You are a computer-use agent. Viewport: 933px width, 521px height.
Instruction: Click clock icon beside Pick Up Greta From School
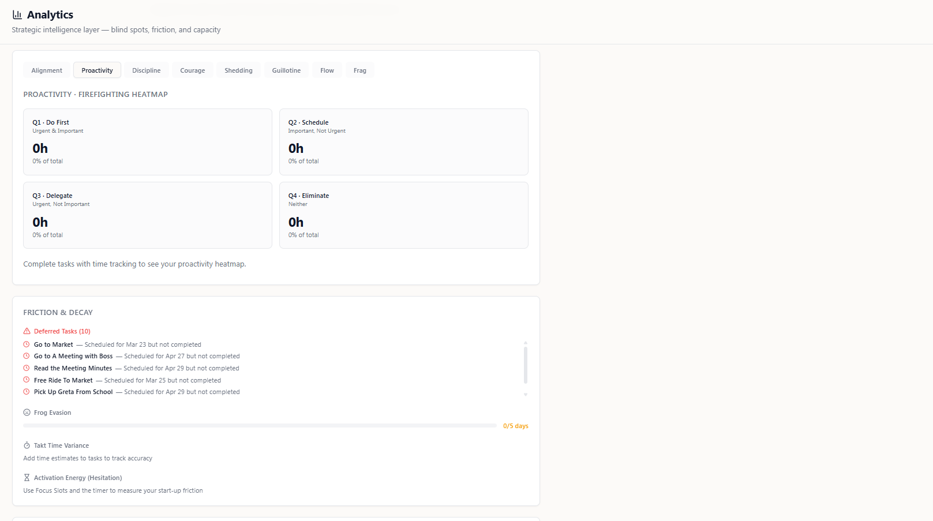[27, 392]
